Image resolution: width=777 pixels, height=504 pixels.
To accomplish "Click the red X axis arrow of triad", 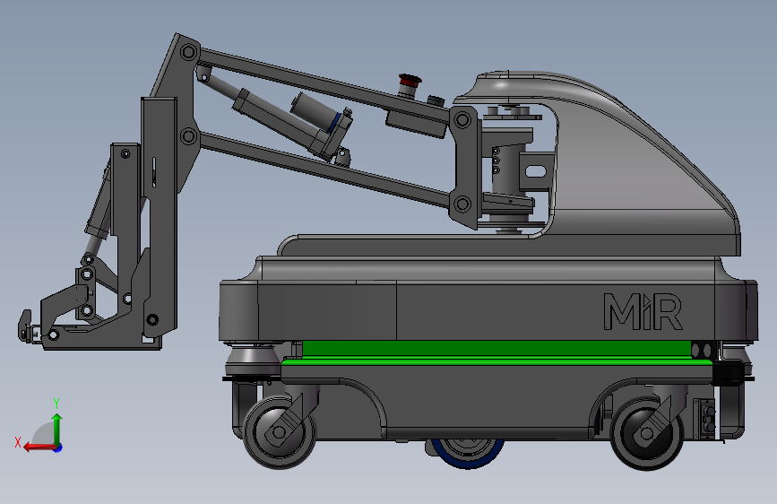I will click(x=39, y=448).
